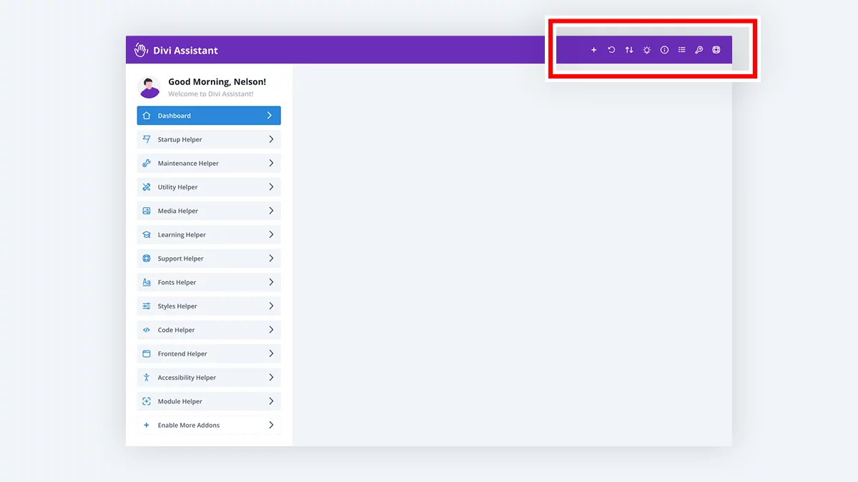Open the Startup Helper item
Image resolution: width=858 pixels, height=482 pixels.
209,139
